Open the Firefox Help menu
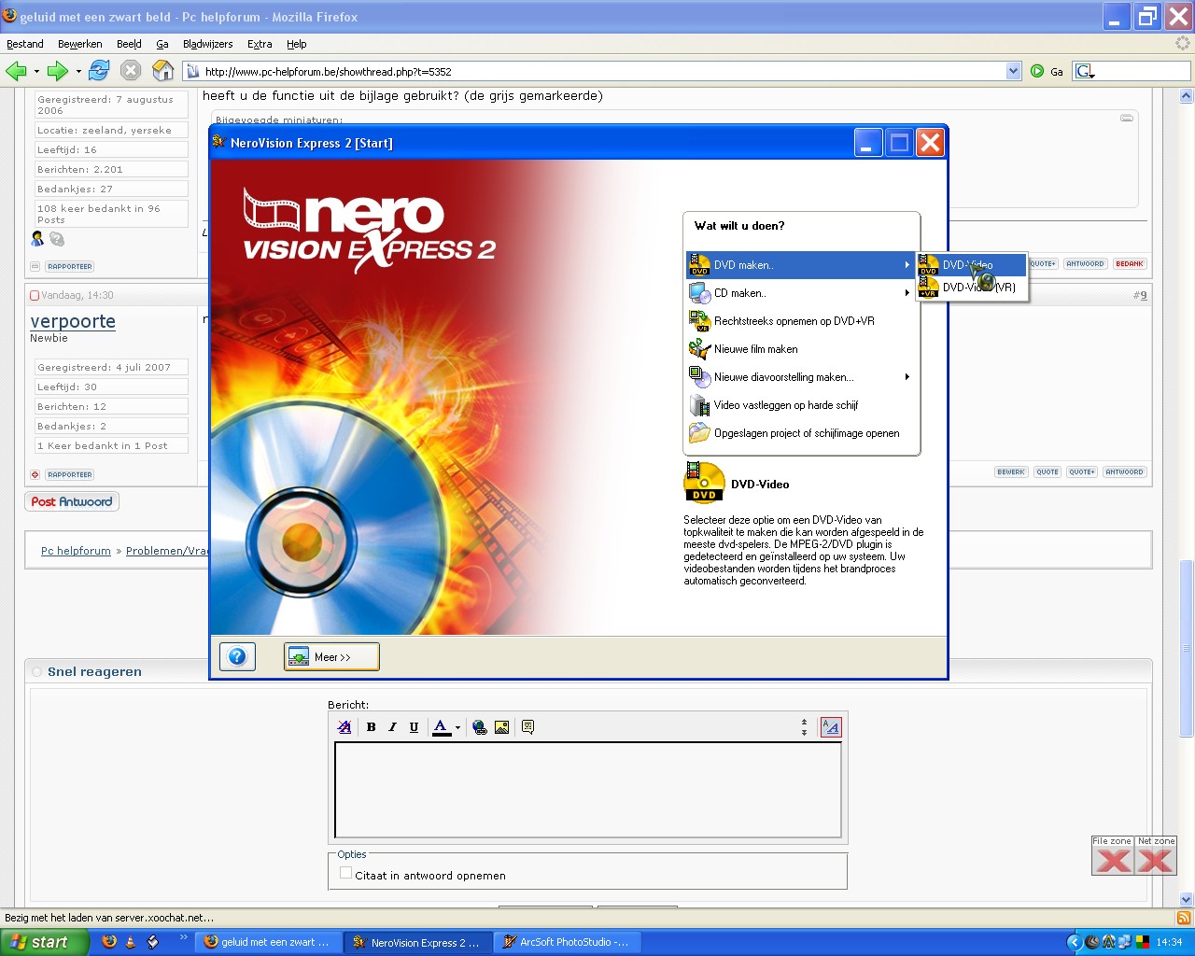The image size is (1195, 956). tap(297, 44)
